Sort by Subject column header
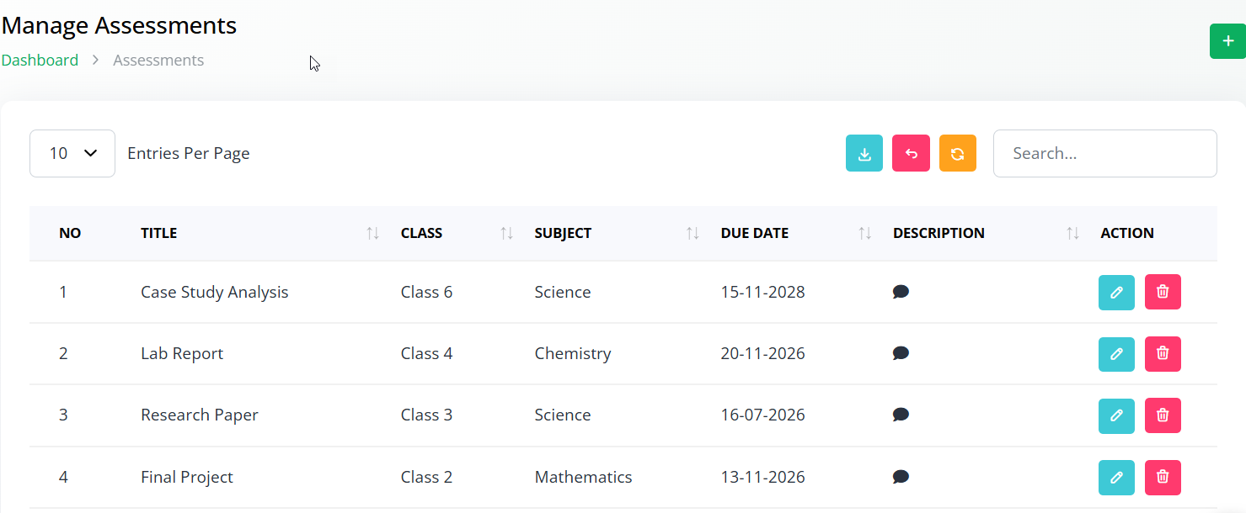 (693, 234)
